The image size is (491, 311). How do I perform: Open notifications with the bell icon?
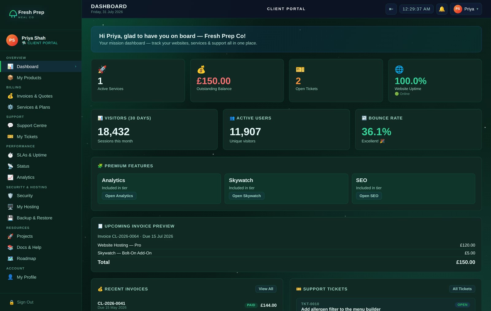(x=442, y=9)
